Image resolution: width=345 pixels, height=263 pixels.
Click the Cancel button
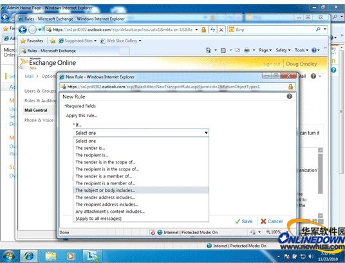(272, 221)
